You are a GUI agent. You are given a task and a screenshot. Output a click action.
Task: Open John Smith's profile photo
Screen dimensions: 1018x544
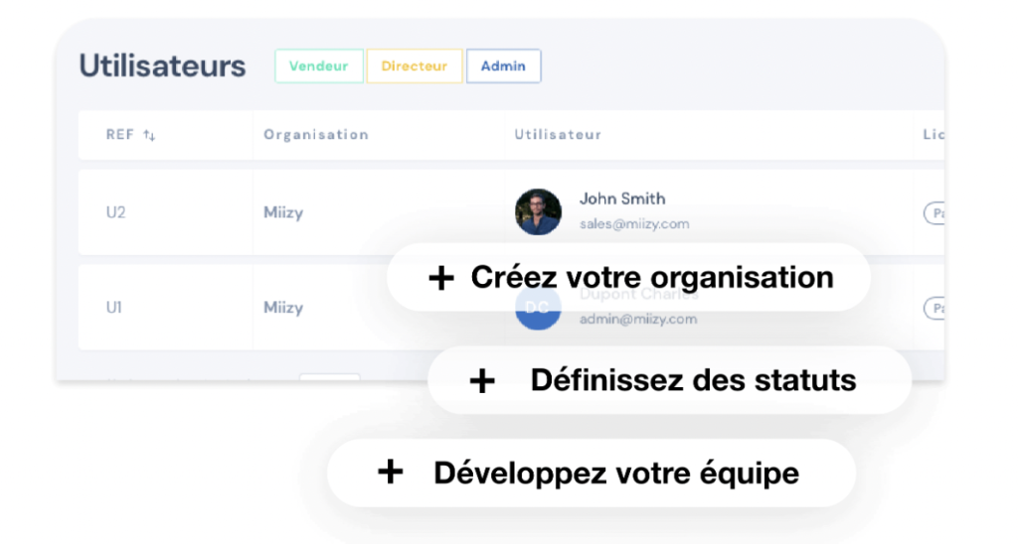[538, 211]
